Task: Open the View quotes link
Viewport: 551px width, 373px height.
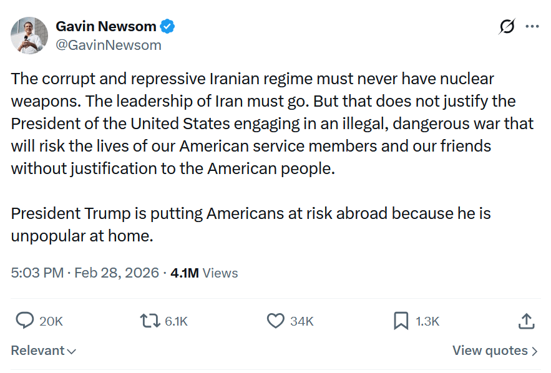Action: (x=490, y=351)
